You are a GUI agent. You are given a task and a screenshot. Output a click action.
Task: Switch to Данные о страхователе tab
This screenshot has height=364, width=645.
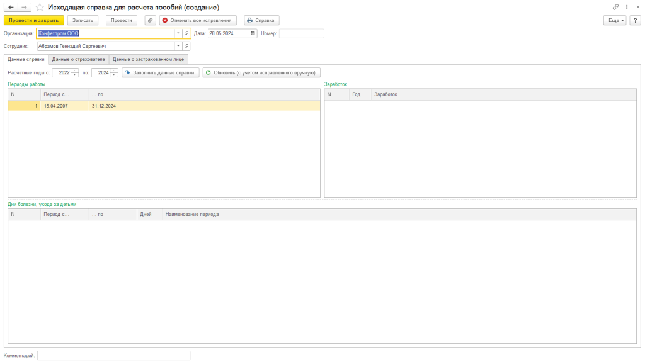79,59
